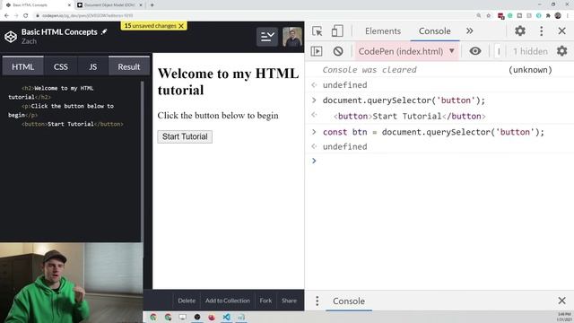
Task: Open the CodePen view layout menu button
Action: [267, 37]
